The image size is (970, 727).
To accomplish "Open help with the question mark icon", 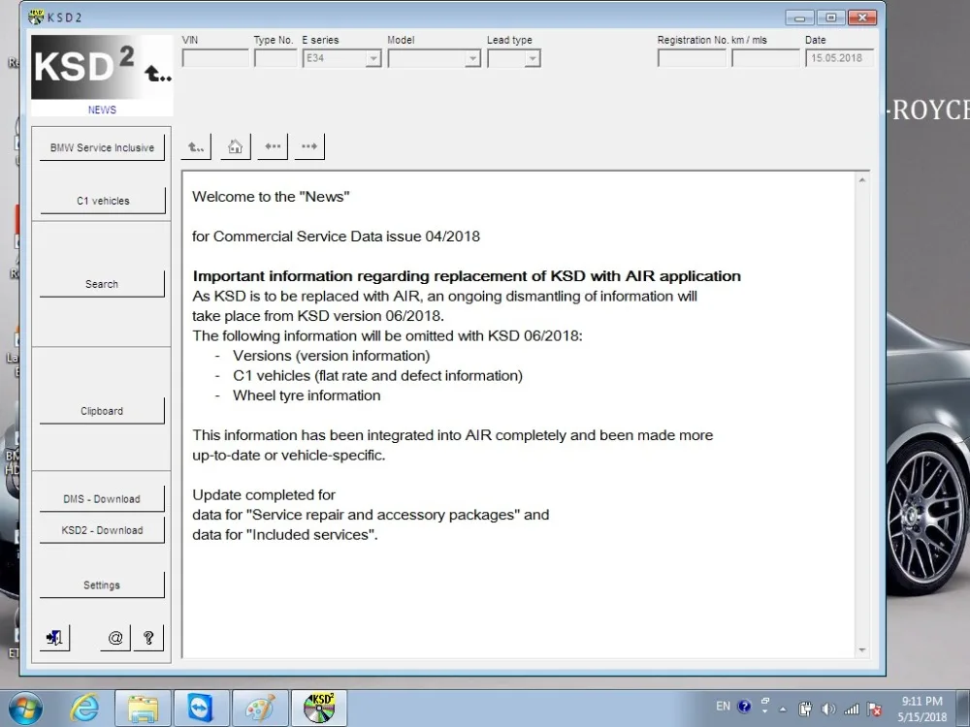I will pyautogui.click(x=148, y=638).
